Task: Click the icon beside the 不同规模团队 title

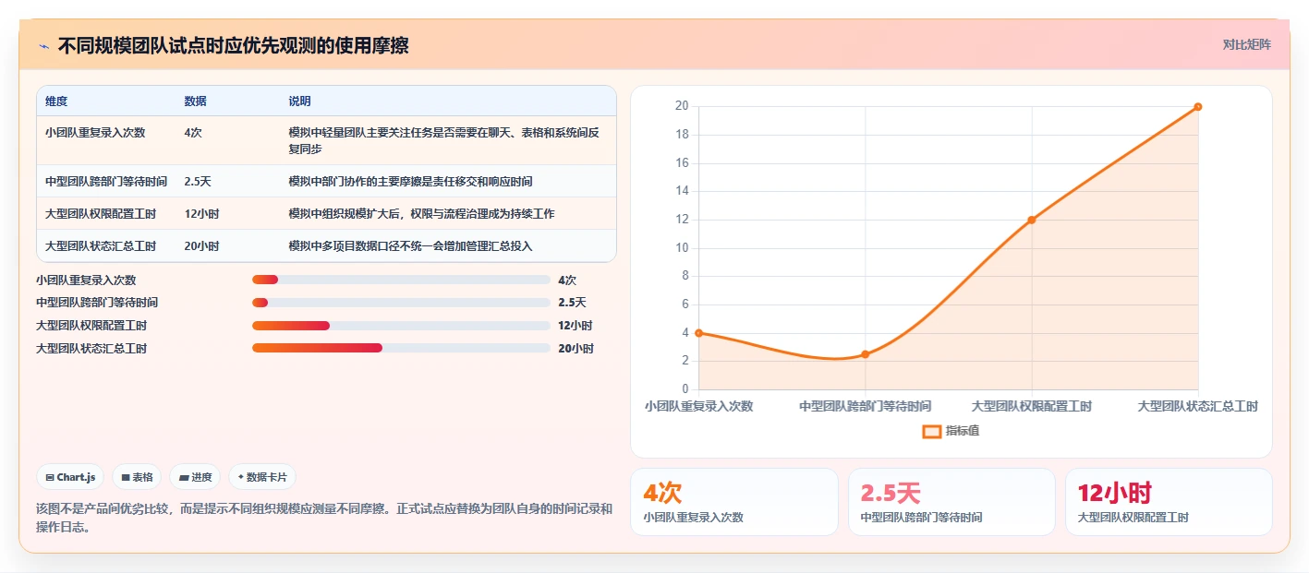Action: [x=43, y=46]
